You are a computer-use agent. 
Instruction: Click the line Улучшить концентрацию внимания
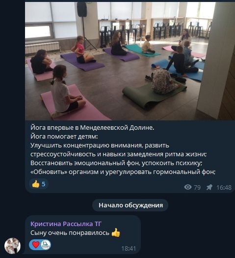coord(100,145)
